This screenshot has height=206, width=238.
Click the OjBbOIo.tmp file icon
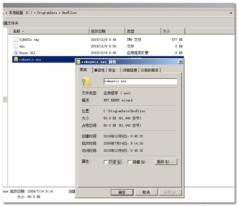tap(16, 40)
